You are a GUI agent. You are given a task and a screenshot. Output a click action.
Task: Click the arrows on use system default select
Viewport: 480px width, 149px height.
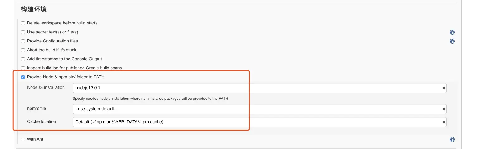pos(444,109)
